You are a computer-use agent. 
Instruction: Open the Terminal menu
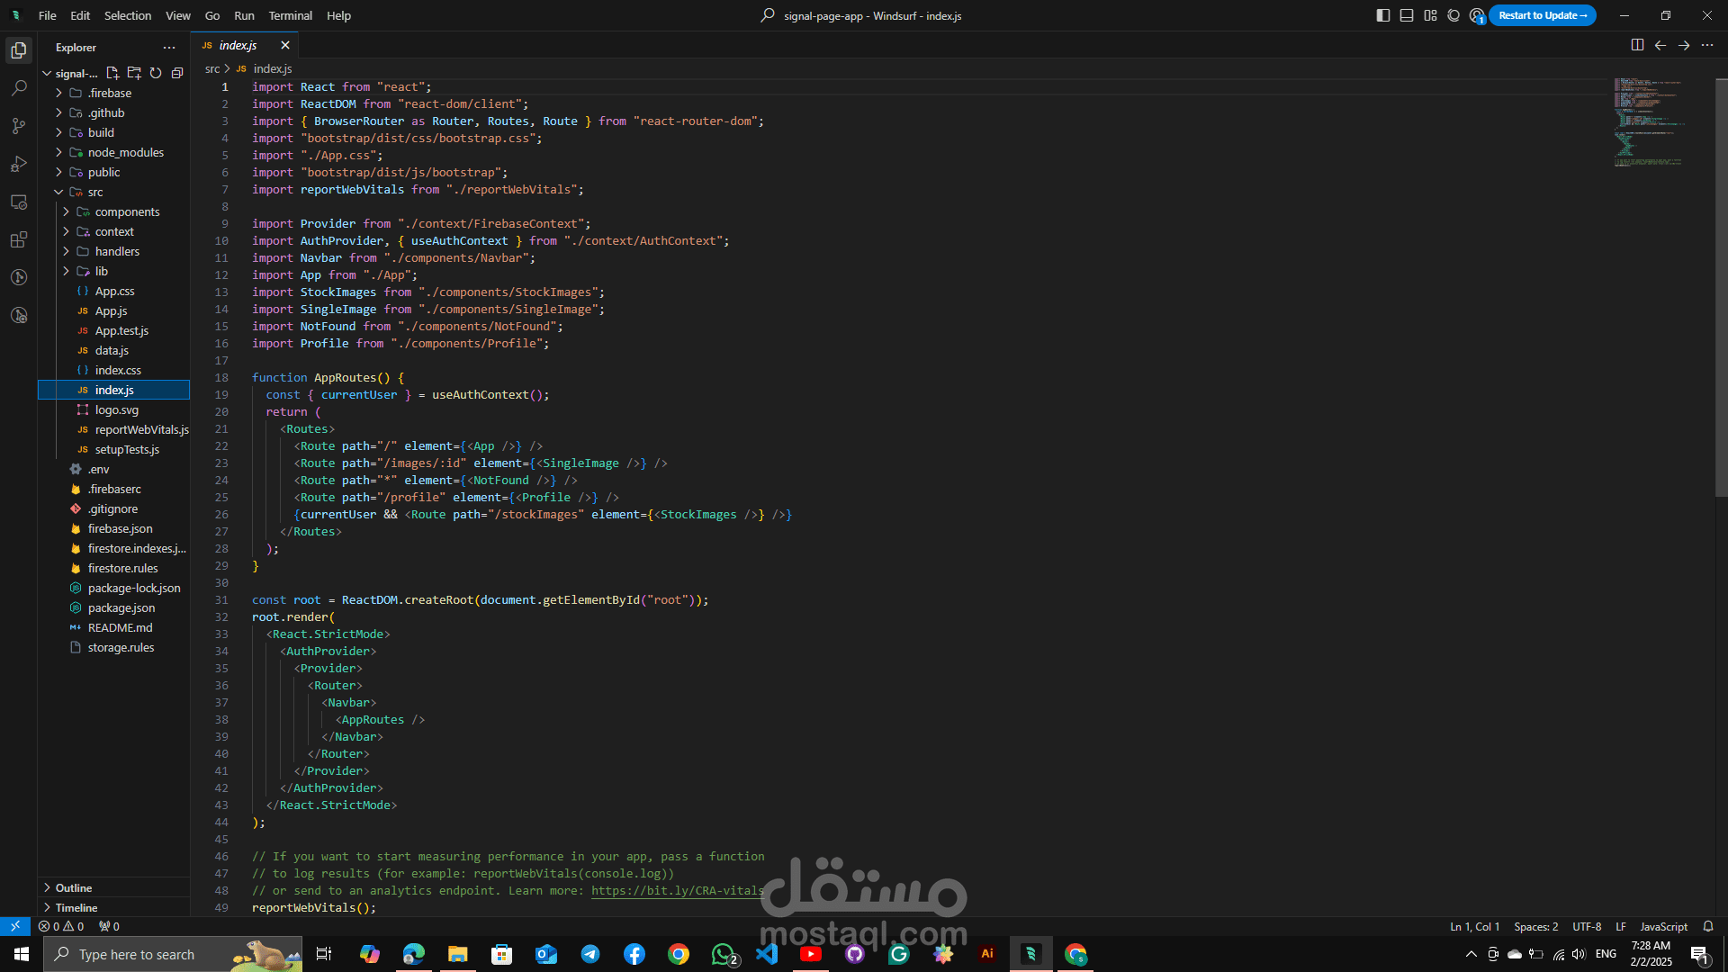pos(290,15)
